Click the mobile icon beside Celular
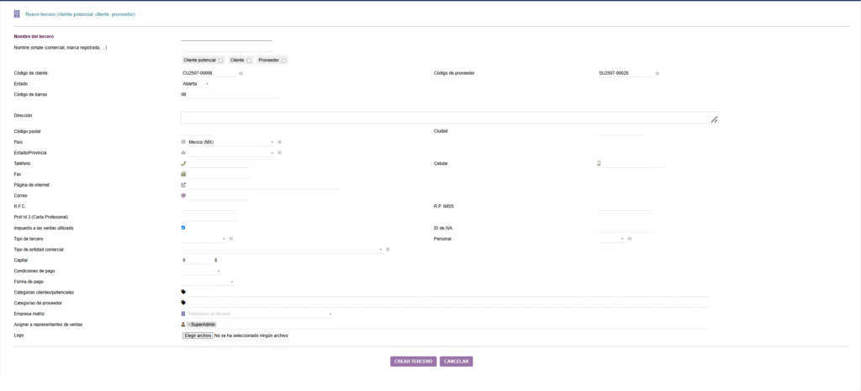 (600, 163)
